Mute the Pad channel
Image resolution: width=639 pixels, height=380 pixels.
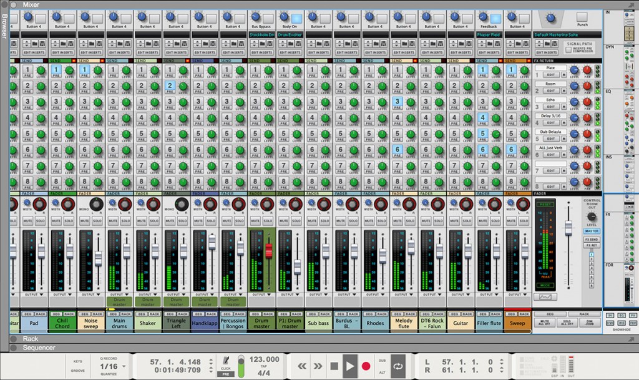tap(28, 221)
